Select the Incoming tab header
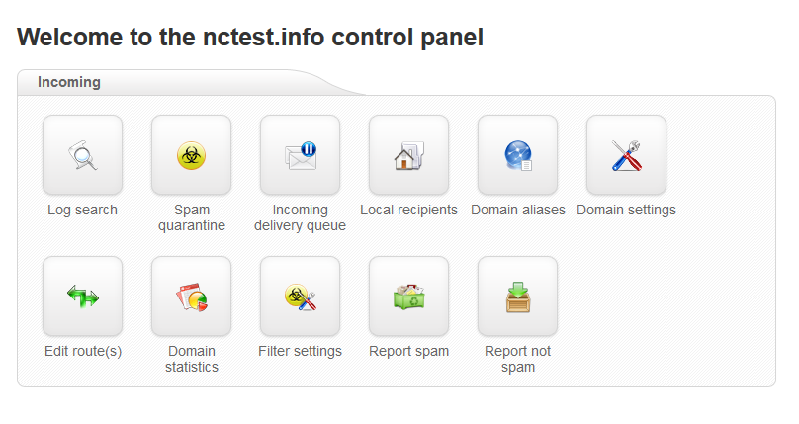 pos(69,82)
